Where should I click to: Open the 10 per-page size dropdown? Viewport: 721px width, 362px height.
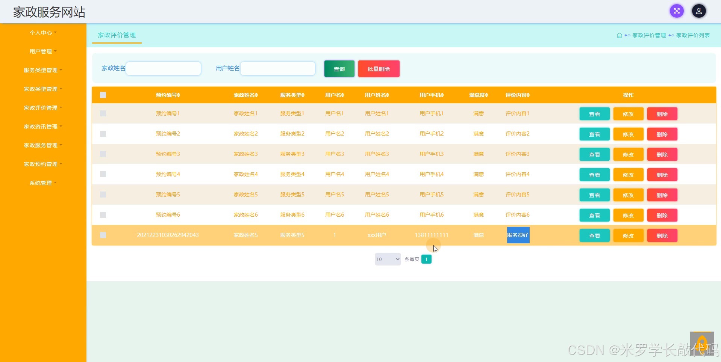coord(388,259)
